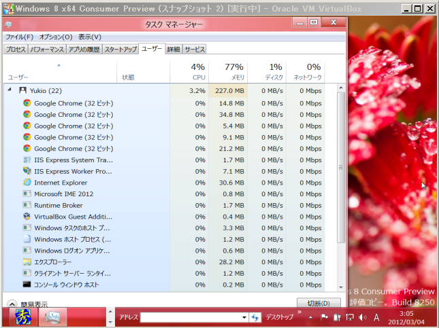Viewport: 439px width, 328px height.
Task: Switch to the パフォーマンス tab
Action: coord(47,50)
